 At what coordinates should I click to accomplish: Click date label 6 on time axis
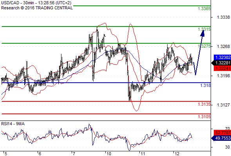(40, 154)
